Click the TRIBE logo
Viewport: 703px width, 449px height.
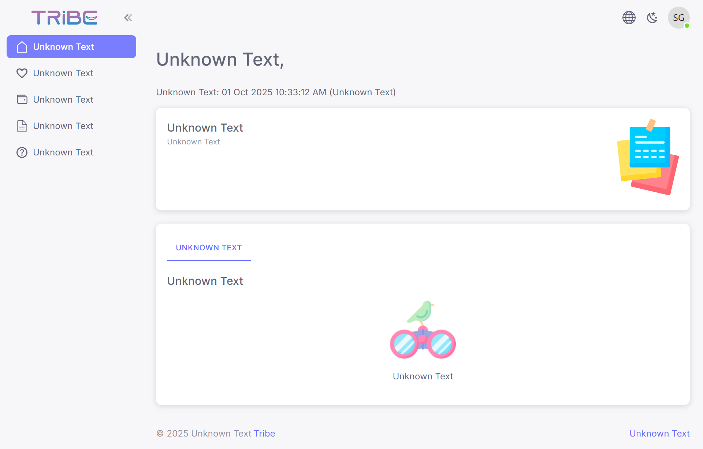tap(64, 18)
